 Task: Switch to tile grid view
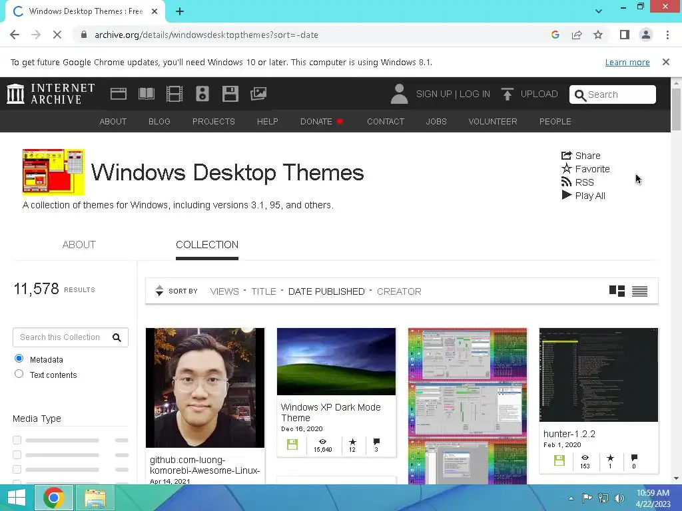coord(617,291)
